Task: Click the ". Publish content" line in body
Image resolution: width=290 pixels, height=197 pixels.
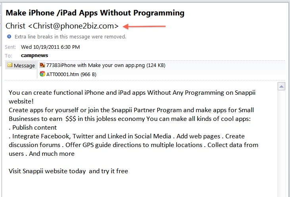Action: (x=33, y=127)
